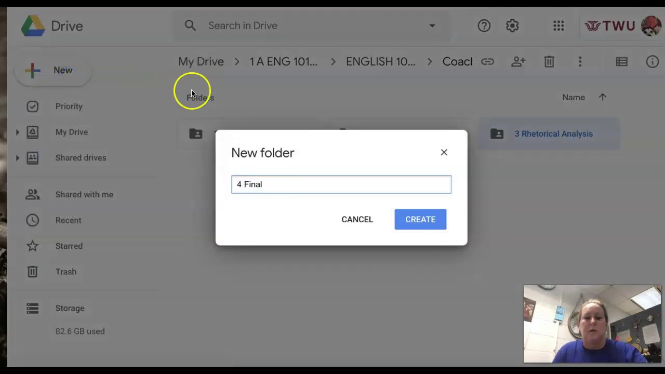Click the folder name input field
Viewport: 665px width, 374px height.
pos(341,184)
